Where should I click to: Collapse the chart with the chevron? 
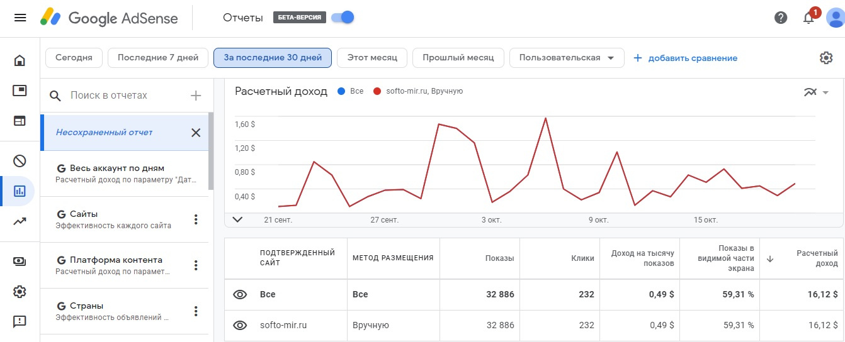[237, 219]
